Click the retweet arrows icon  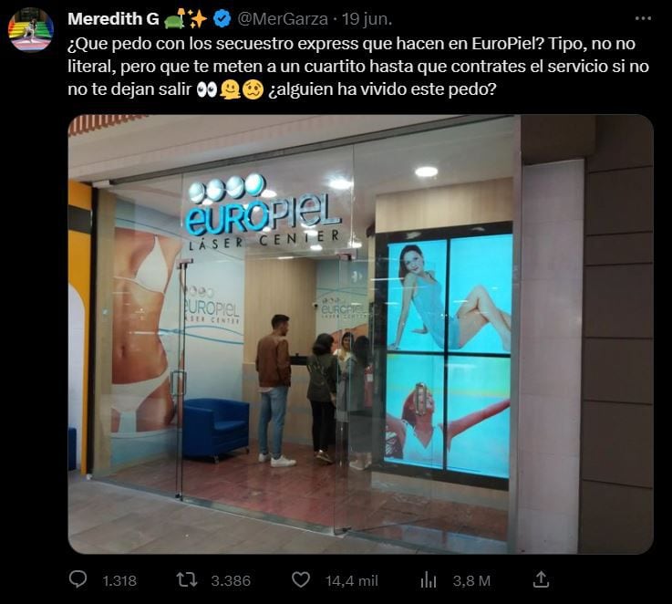(187, 580)
